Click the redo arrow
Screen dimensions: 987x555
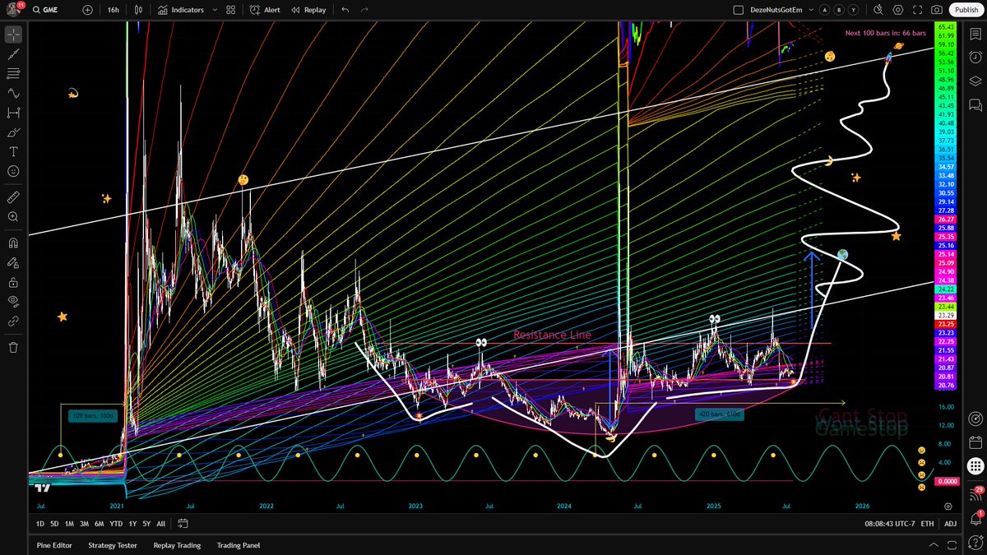pyautogui.click(x=367, y=10)
